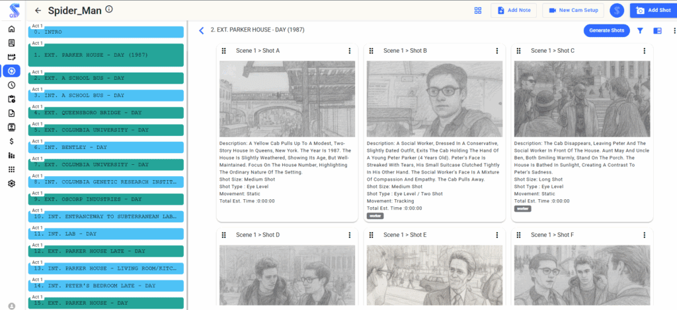Toggle the side panel layout icon

click(x=658, y=30)
